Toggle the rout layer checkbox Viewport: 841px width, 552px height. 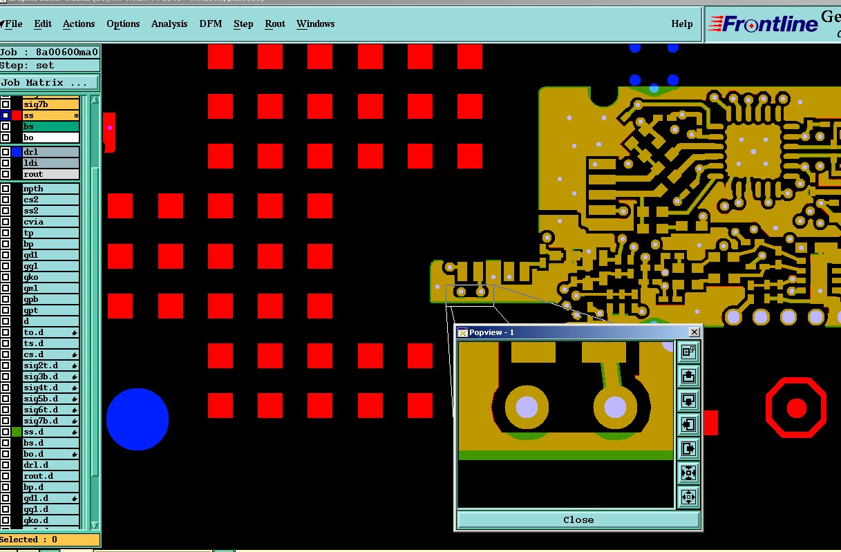(x=6, y=174)
